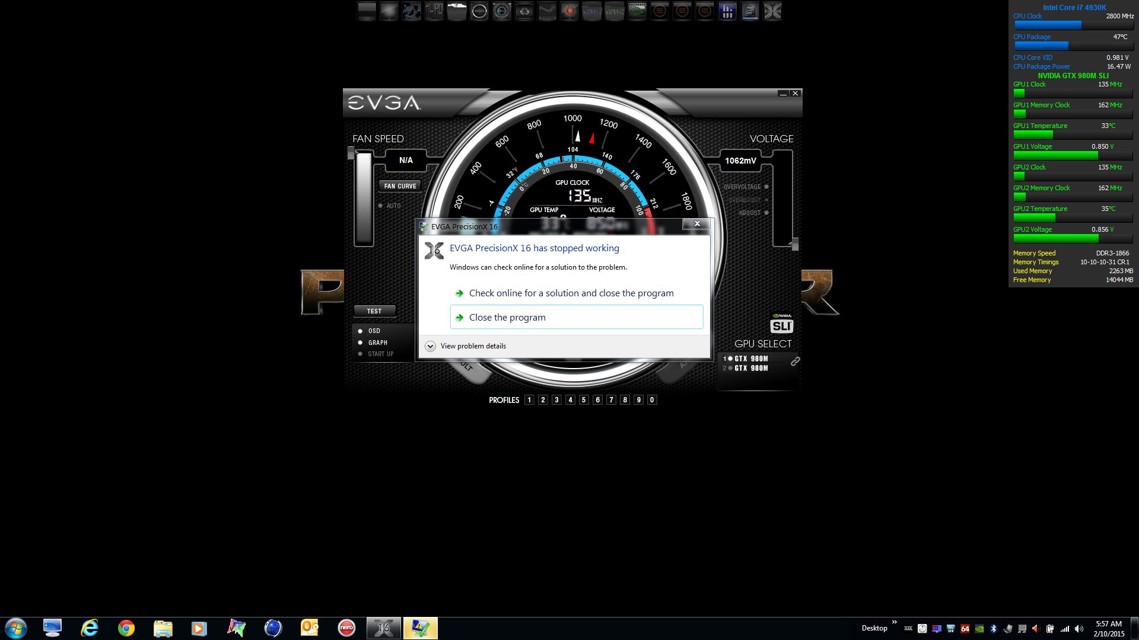Click the 1062mV voltage value field
The width and height of the screenshot is (1139, 640).
coord(740,161)
